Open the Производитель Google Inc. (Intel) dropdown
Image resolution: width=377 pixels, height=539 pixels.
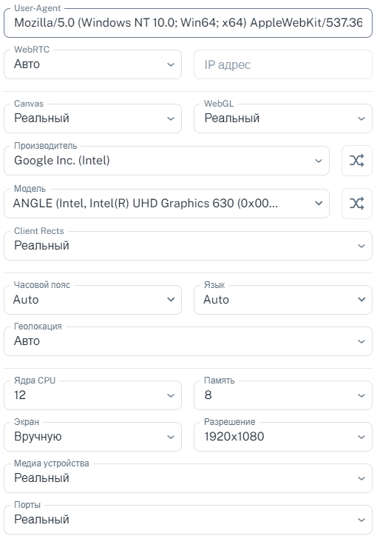click(166, 161)
